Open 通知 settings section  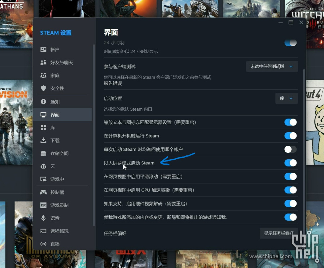click(62, 102)
